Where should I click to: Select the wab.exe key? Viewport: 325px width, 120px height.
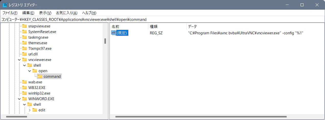(35, 82)
